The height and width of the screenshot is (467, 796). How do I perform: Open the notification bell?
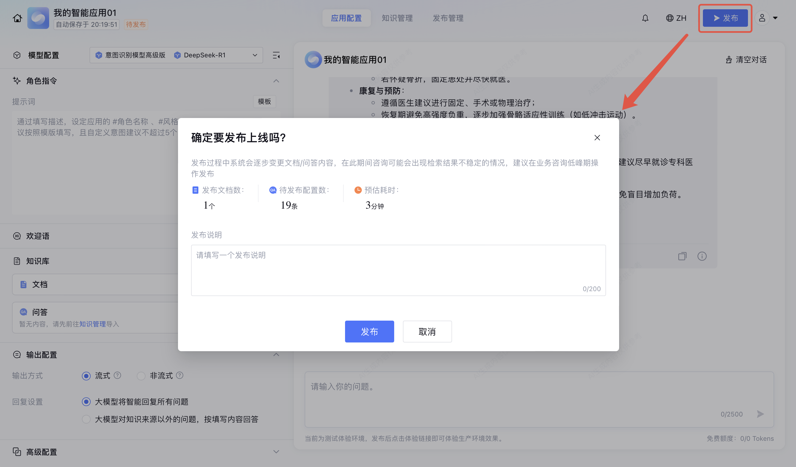645,18
